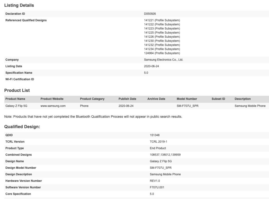Click SM-F707U_SPR in the Product List row
Viewport: 269px width, 199px height.
pyautogui.click(x=187, y=106)
